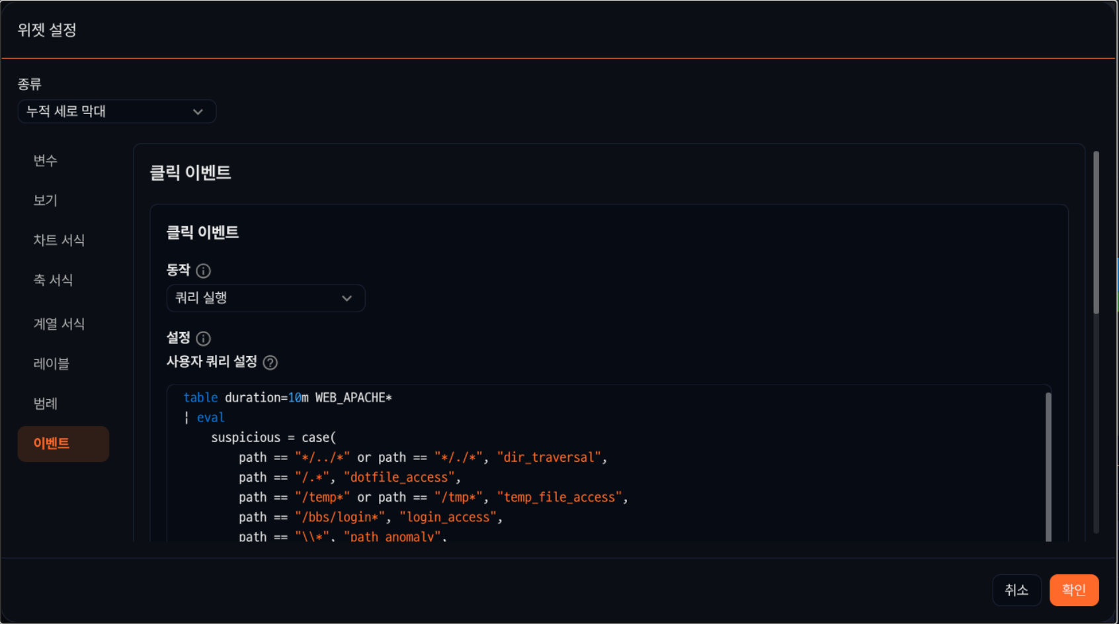Screen dimensions: 1119x624
Task: Switch to the 보기 tab
Action: (x=46, y=201)
